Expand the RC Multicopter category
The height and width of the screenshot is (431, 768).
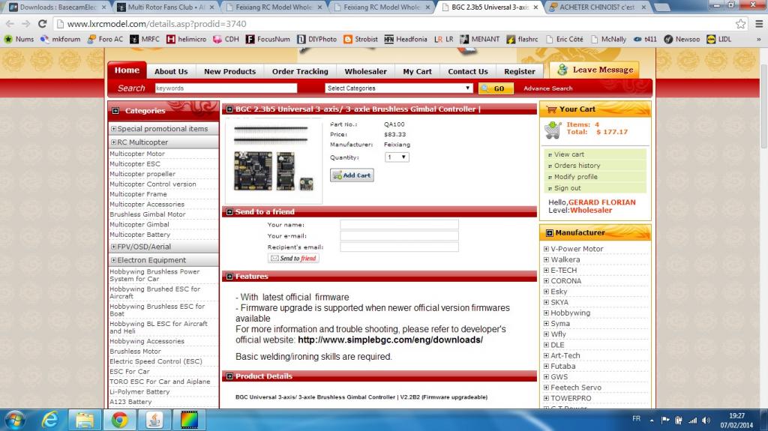coord(114,142)
